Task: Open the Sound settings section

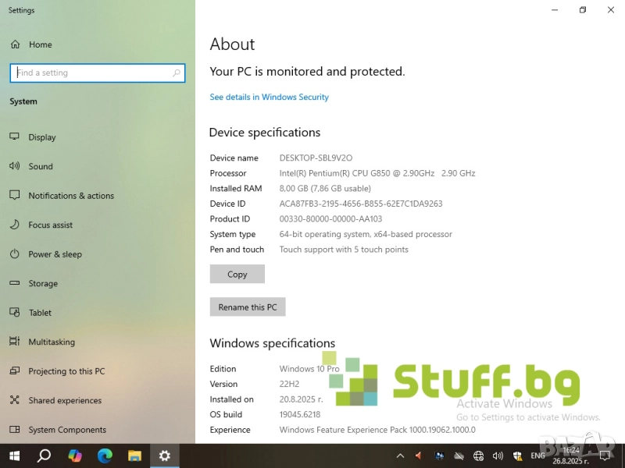Action: click(41, 166)
